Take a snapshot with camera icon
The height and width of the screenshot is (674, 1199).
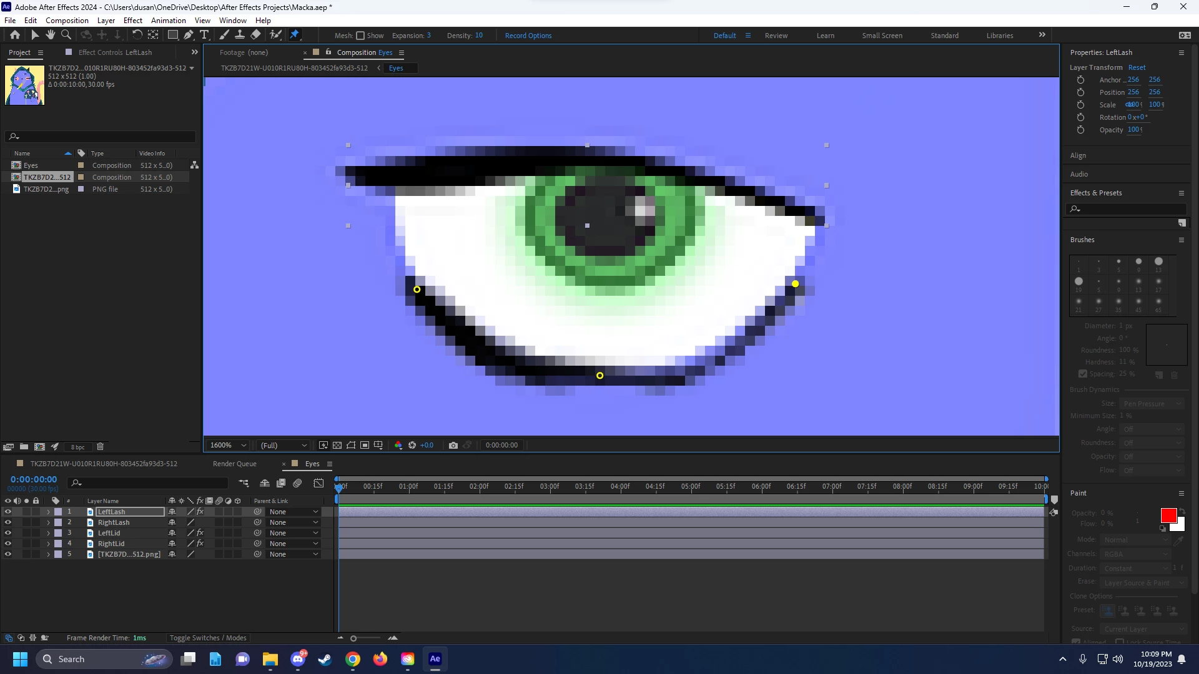pos(453,445)
